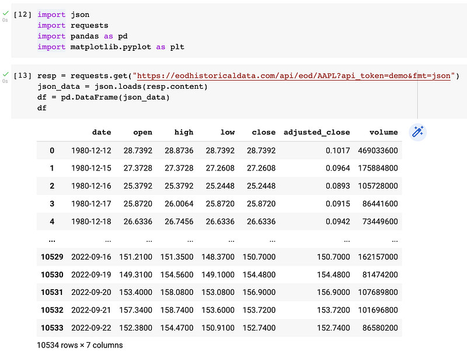Click the 0s runtime indicator under cell 13's checkmark

[5, 82]
